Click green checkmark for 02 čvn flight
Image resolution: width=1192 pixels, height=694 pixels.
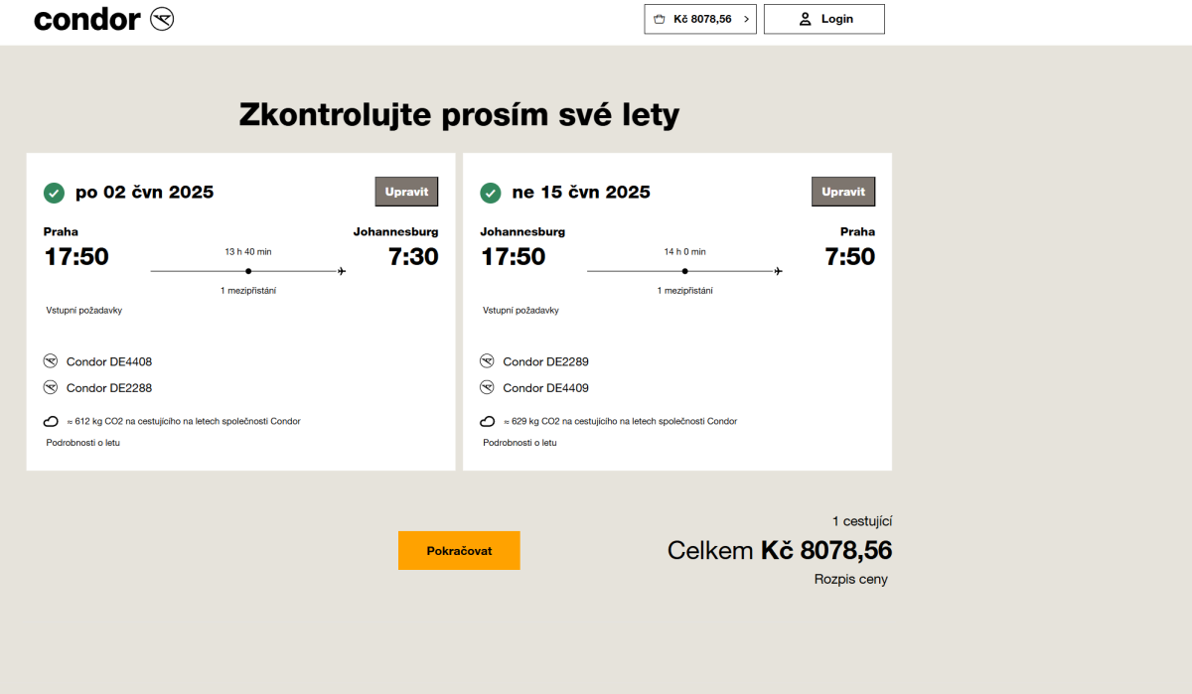54,193
